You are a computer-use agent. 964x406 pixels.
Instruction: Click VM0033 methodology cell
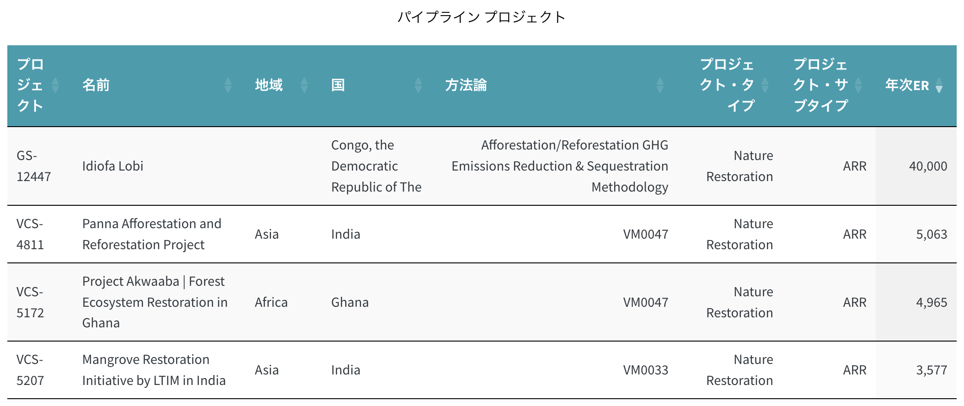tap(645, 370)
